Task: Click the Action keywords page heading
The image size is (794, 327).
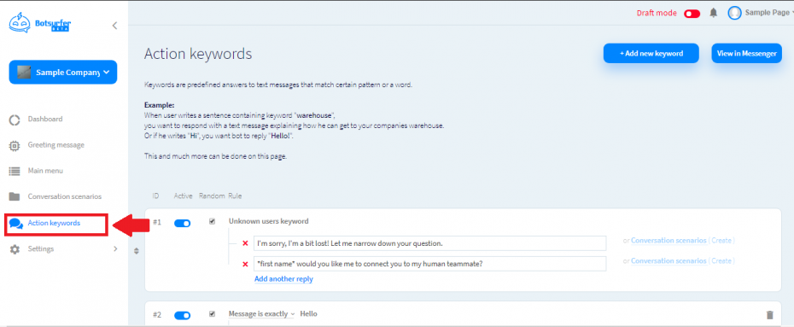Action: pyautogui.click(x=198, y=54)
